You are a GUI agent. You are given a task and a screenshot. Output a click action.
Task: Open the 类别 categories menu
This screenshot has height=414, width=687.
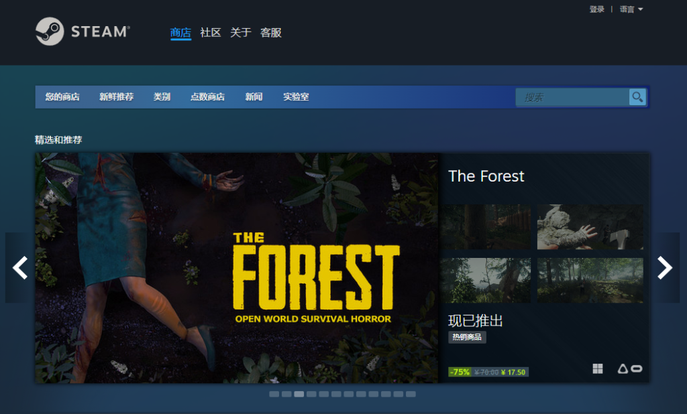click(162, 96)
